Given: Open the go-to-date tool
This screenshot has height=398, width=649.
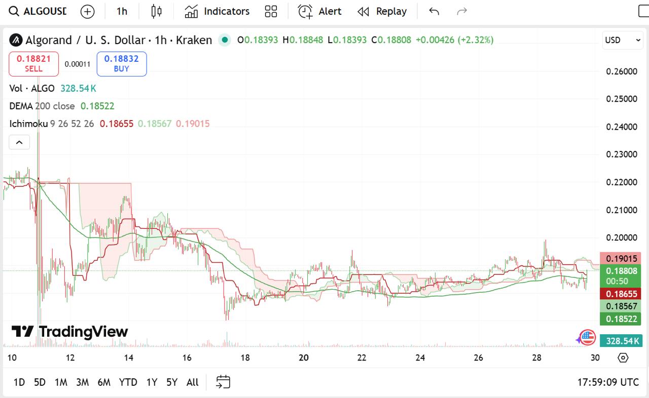Looking at the screenshot, I should (222, 382).
